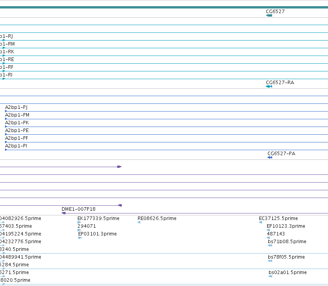328x286 pixels.
Task: Select the truncated transcript label ending in 1-RE
Action: pos(7,59)
